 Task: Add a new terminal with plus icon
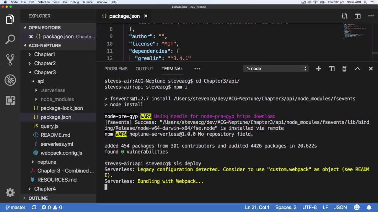point(318,69)
